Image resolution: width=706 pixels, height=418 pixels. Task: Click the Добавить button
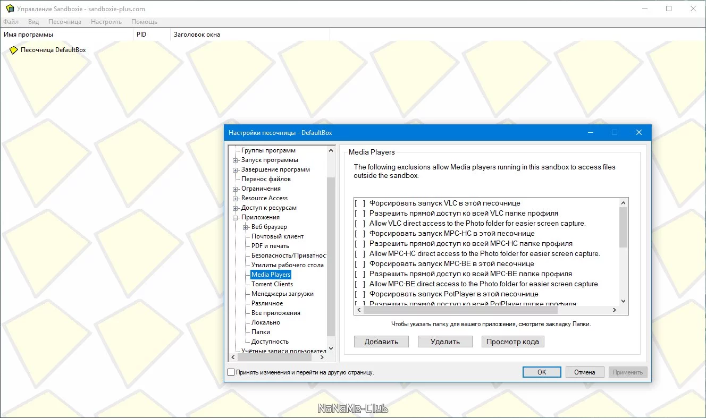point(381,342)
